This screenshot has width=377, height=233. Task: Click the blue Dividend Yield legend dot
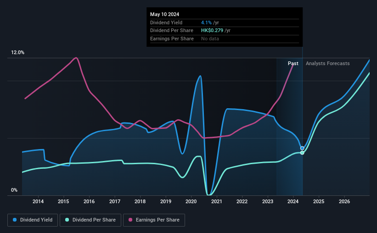[x=15, y=220]
